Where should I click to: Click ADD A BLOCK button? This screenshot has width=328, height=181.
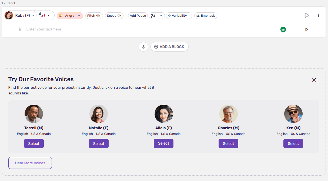coord(169,47)
